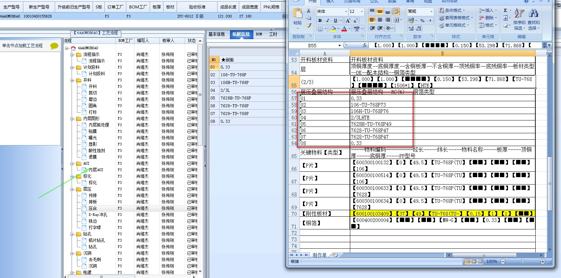Switch to Page Layout view in the status bar
Viewport: 561px width, 278px height.
pyautogui.click(x=474, y=261)
